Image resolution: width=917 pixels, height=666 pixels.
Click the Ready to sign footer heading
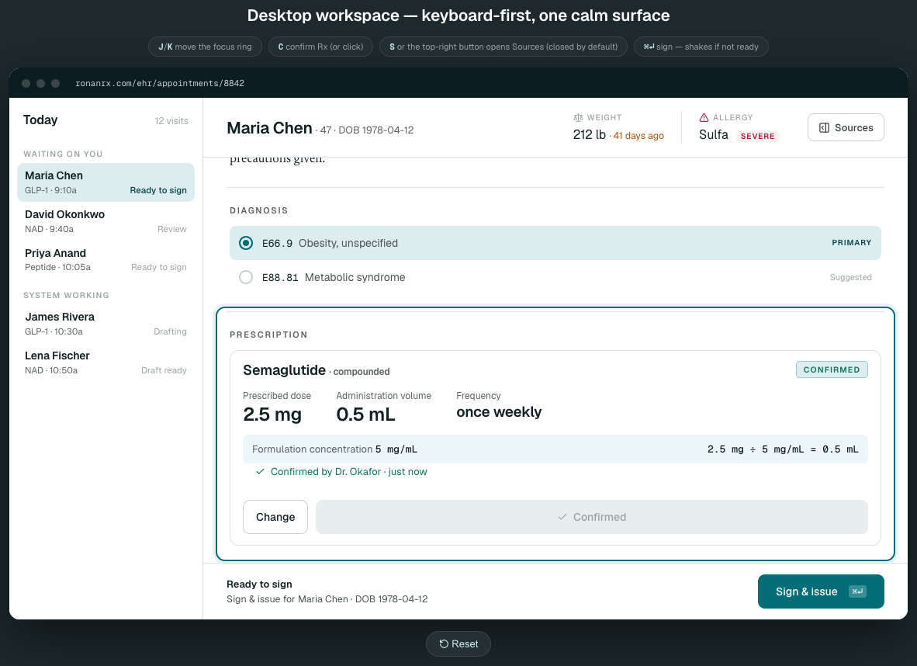coord(259,584)
